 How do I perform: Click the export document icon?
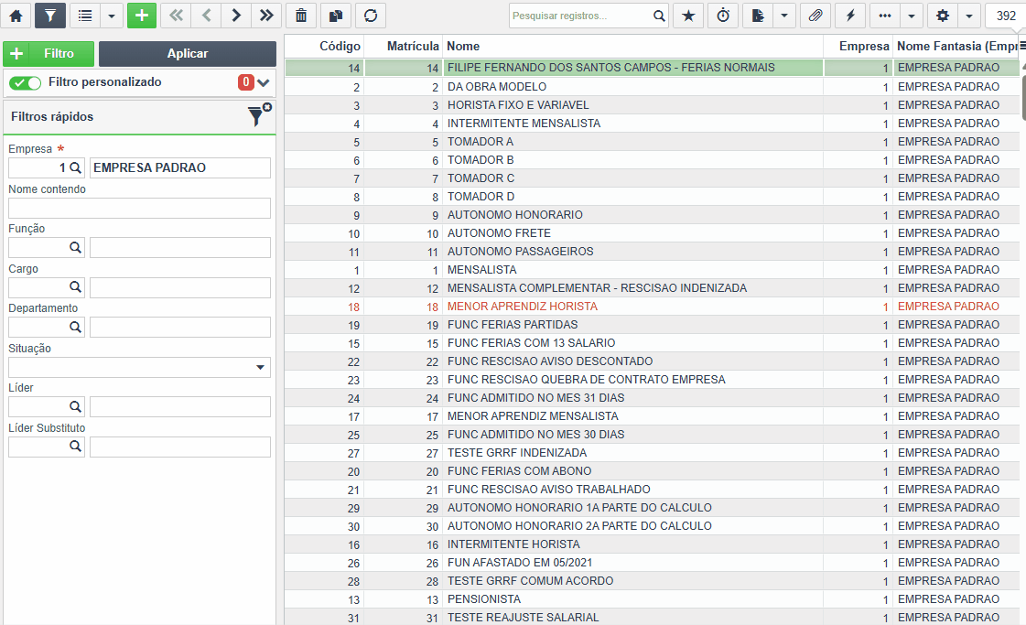(x=758, y=16)
